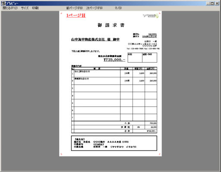This screenshot has width=221, height=172.
Task: Click the 御請求書 invoice title
Action: point(111,25)
